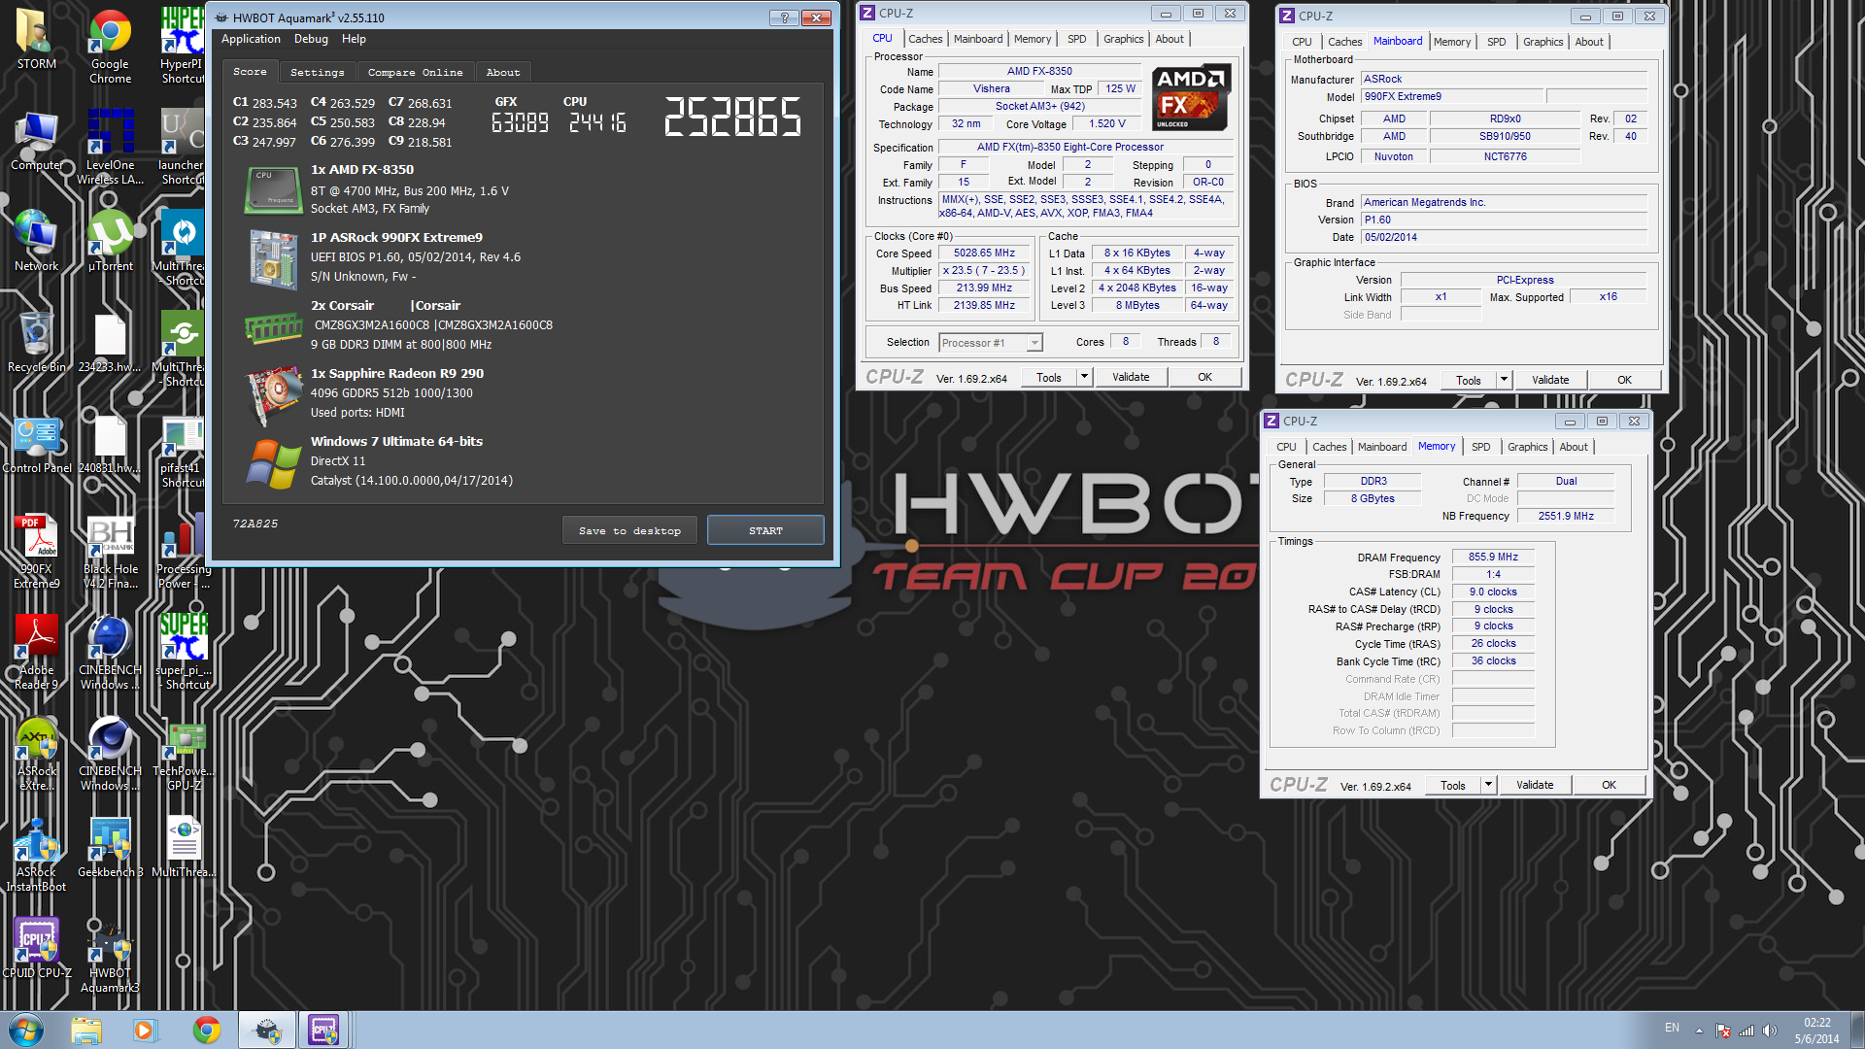
Task: Click the Aquamark help question-mark title button
Action: pyautogui.click(x=784, y=17)
